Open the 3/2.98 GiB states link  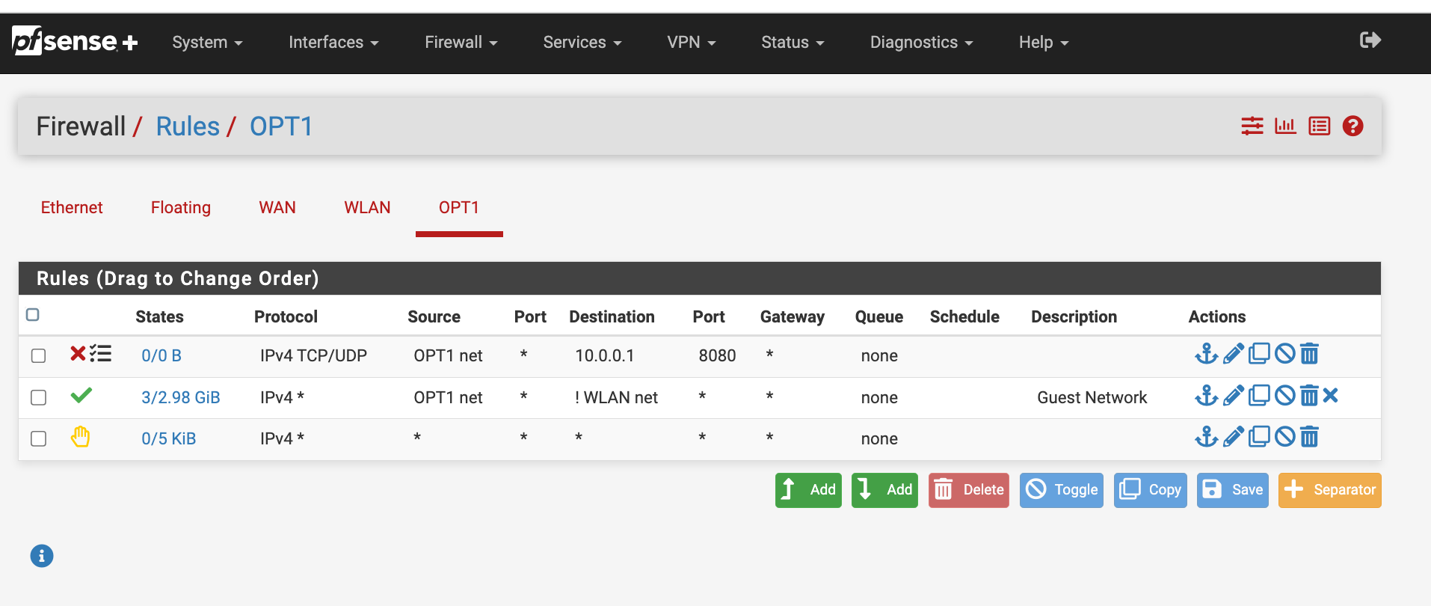pyautogui.click(x=181, y=397)
